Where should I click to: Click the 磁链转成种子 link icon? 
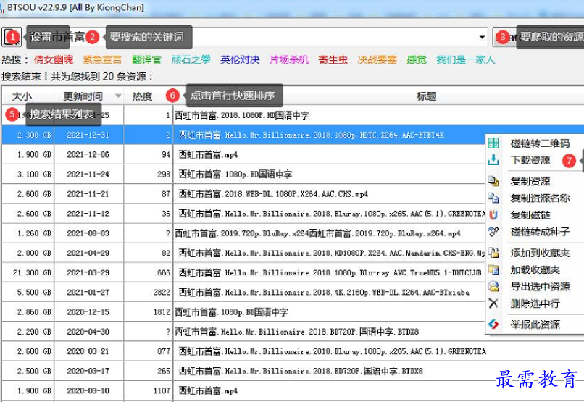pos(493,232)
